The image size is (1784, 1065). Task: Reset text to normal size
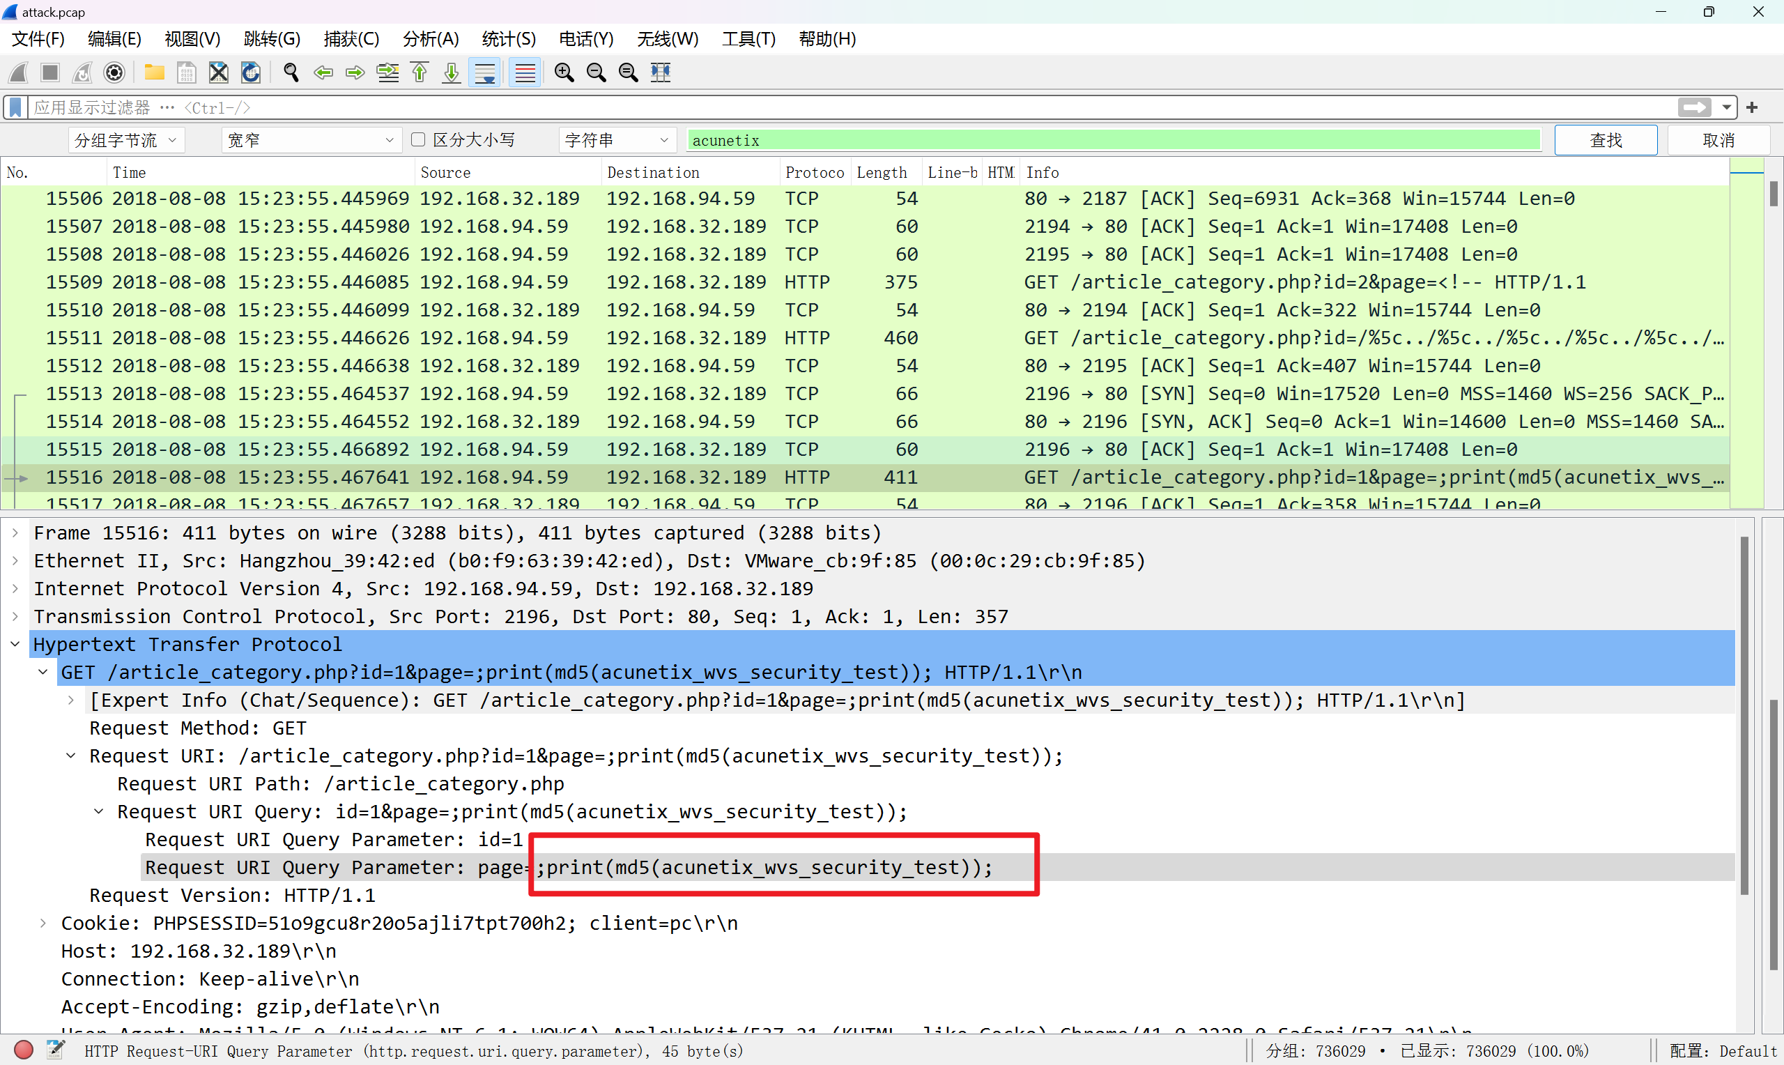(629, 72)
